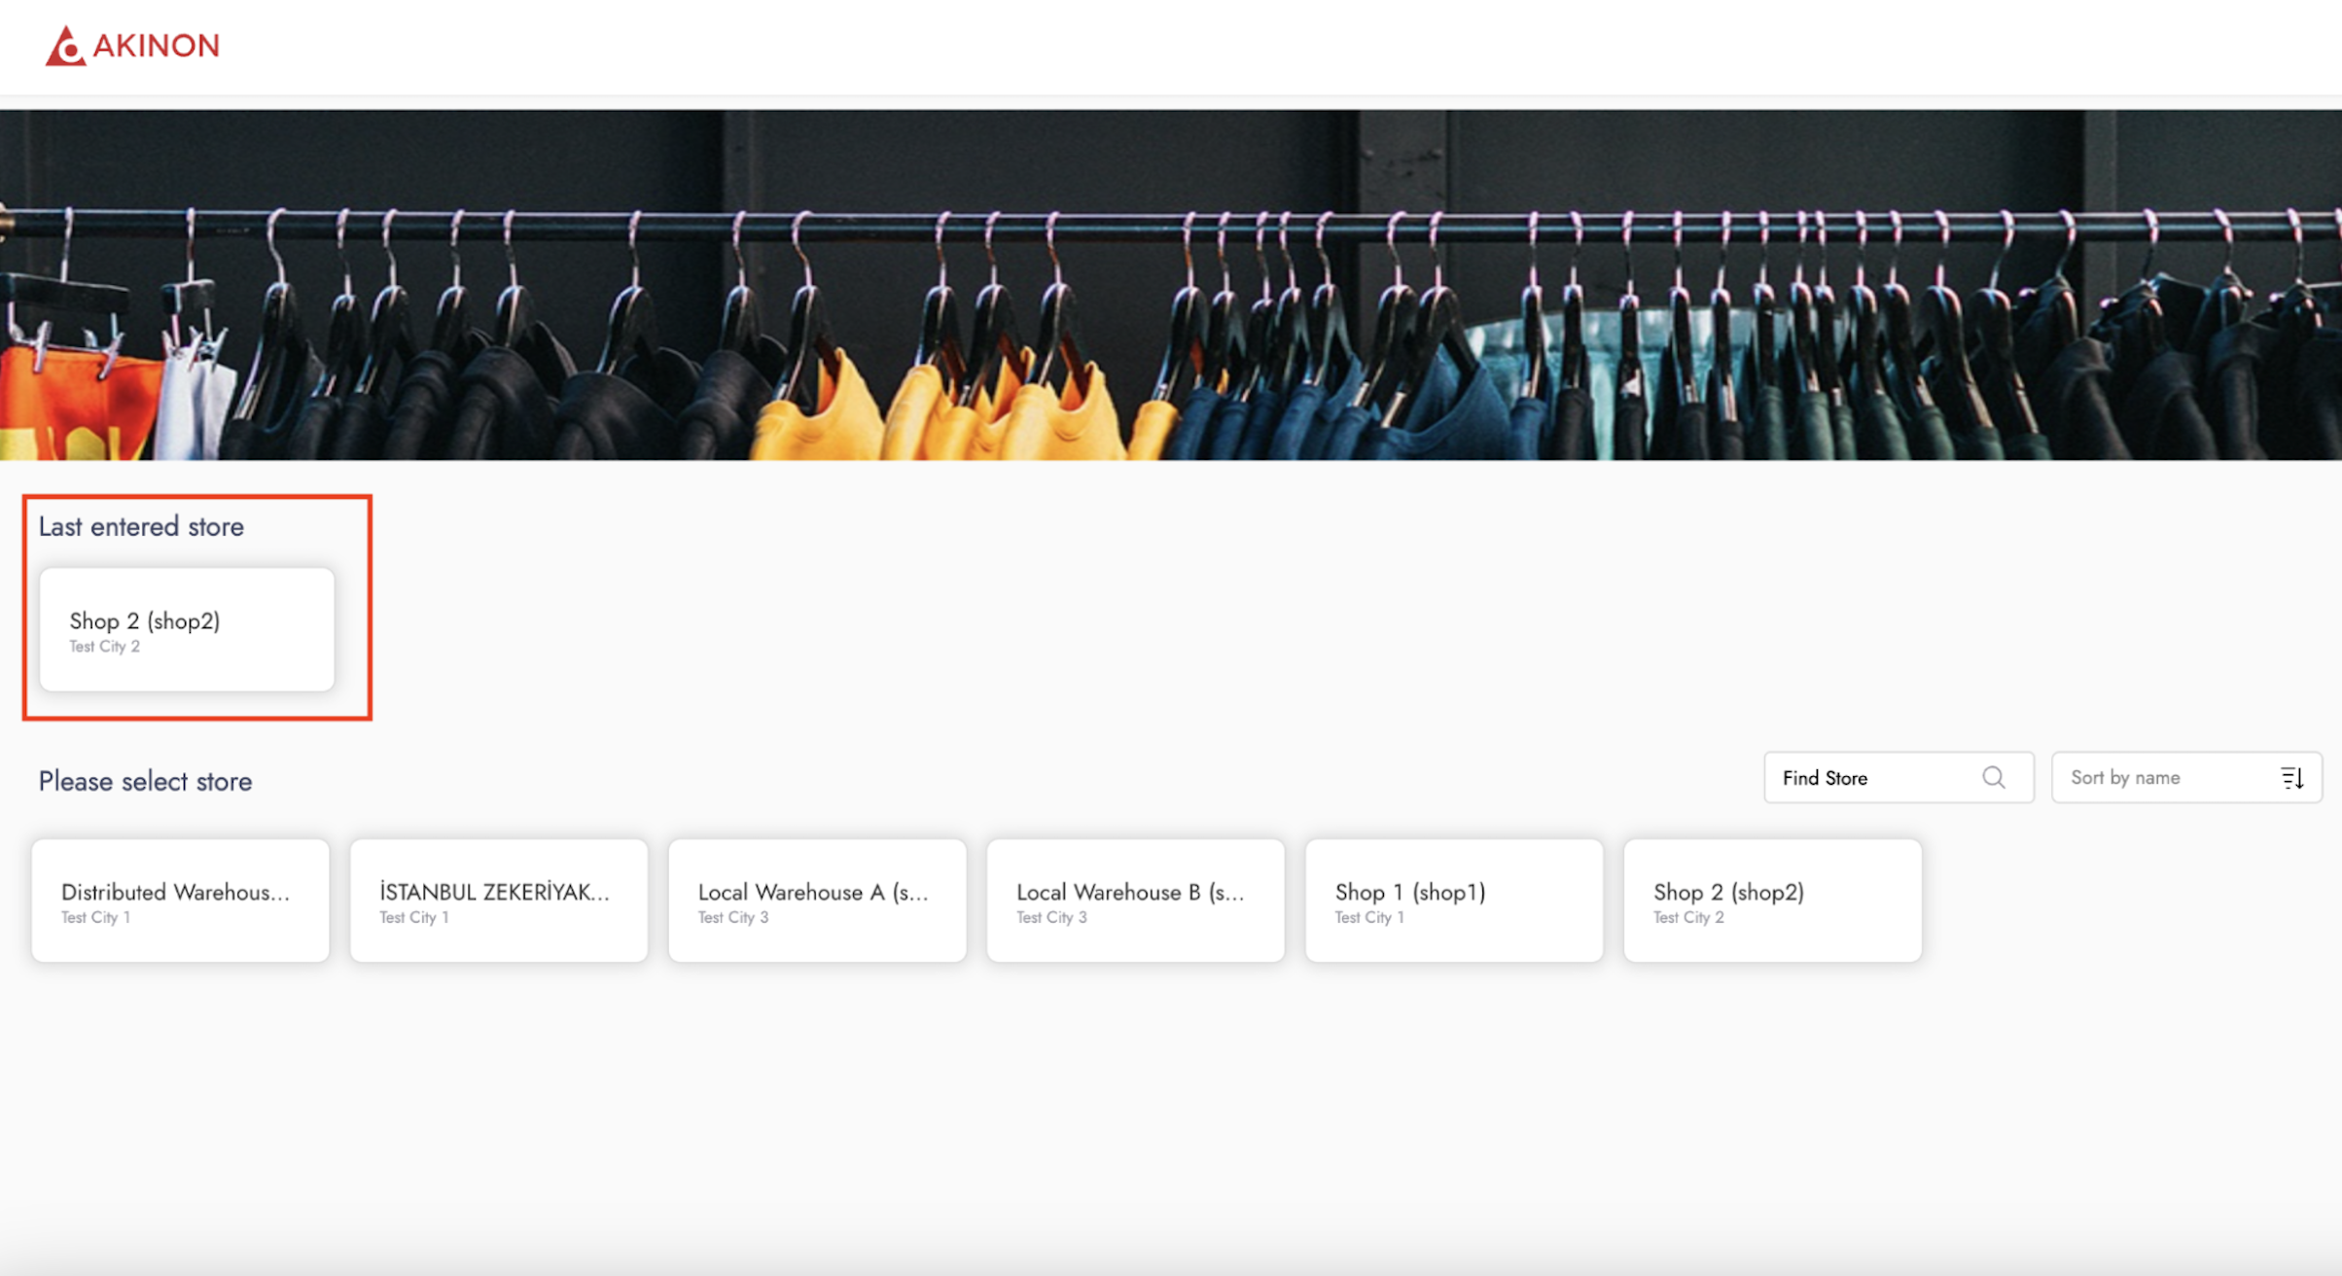
Task: Focus the Find Store search field
Action: [1867, 777]
